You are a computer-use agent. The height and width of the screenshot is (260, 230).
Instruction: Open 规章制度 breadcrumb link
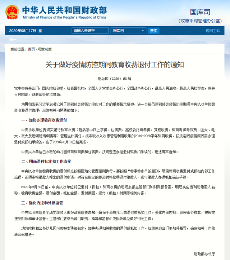point(45,49)
